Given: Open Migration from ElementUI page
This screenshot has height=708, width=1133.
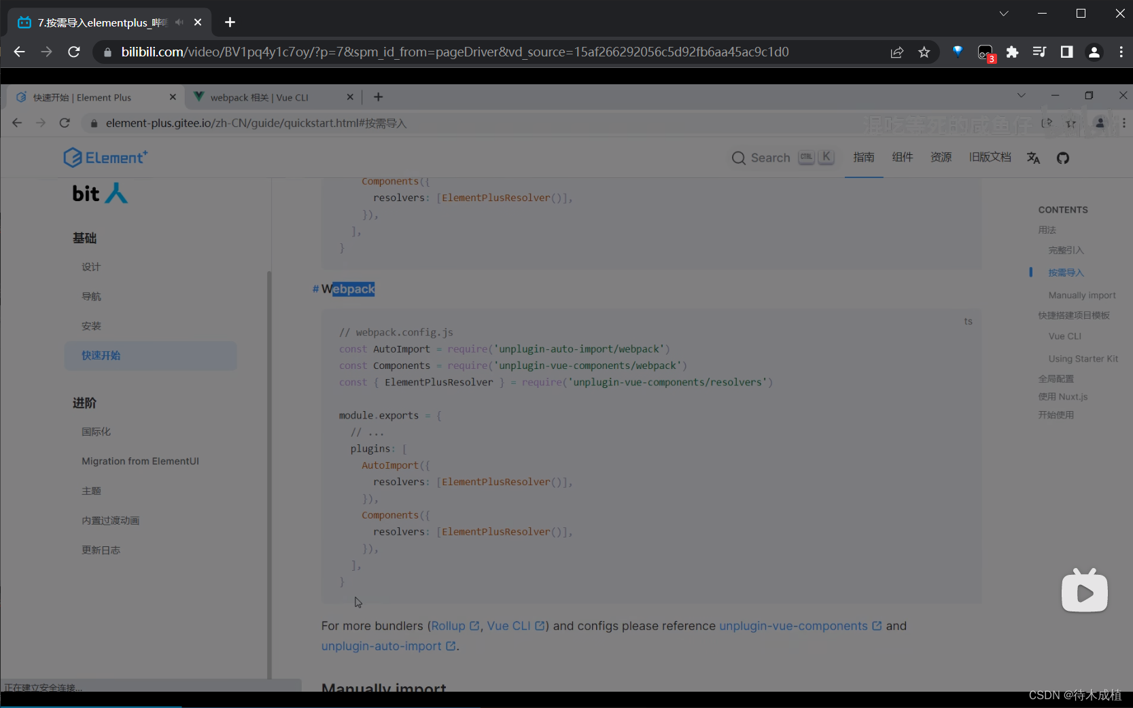Looking at the screenshot, I should [140, 461].
